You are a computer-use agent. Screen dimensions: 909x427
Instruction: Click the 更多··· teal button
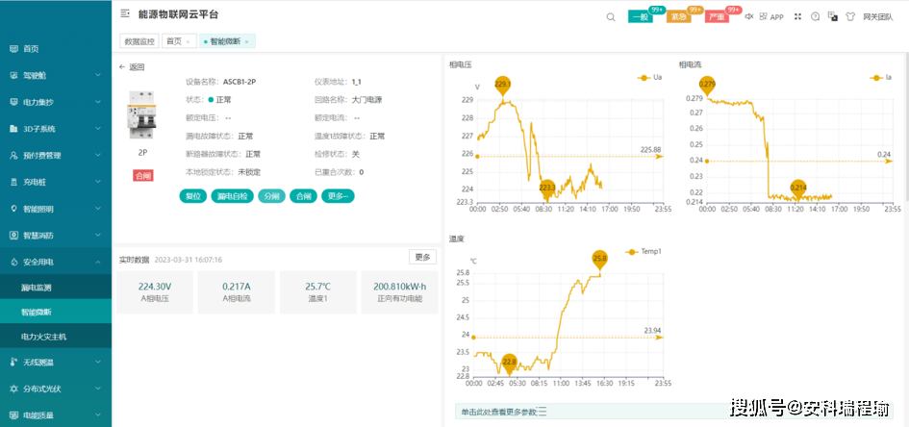click(x=338, y=196)
